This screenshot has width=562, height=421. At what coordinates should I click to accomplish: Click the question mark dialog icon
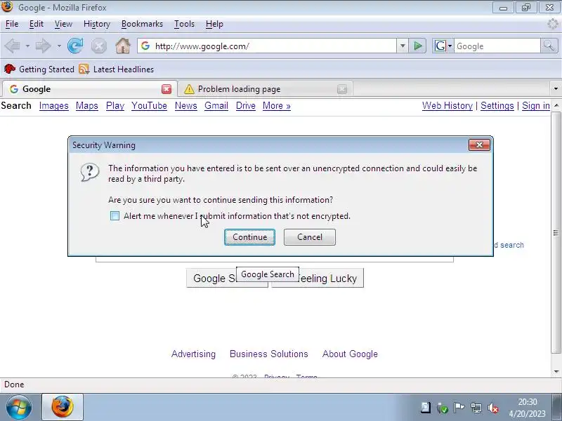coord(90,173)
